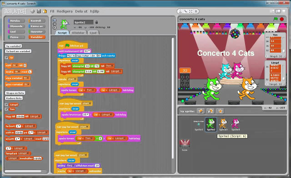The width and height of the screenshot is (291, 178).
Task: Click the plus button on the Ton list
Action: click(x=267, y=56)
